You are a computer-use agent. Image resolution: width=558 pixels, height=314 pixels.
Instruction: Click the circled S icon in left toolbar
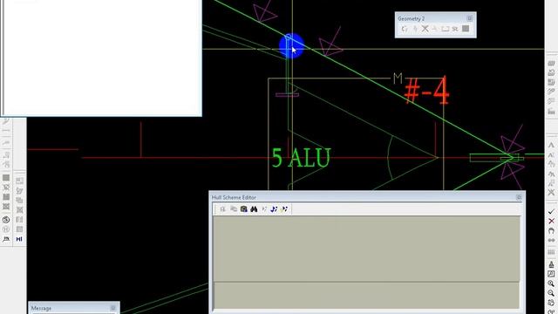point(6,220)
